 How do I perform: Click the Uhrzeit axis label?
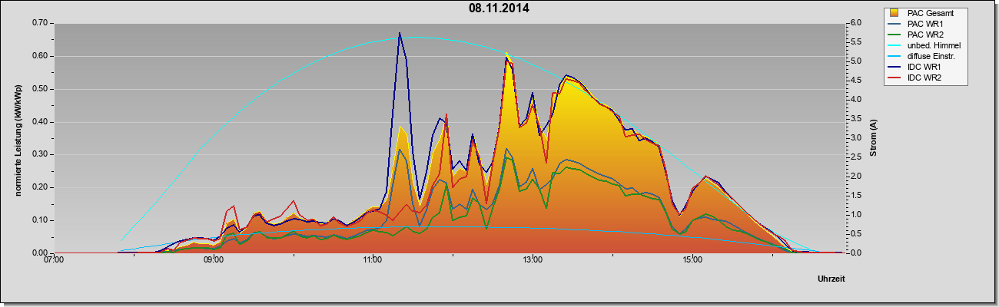click(x=831, y=279)
